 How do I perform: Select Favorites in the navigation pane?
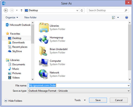point(13,34)
